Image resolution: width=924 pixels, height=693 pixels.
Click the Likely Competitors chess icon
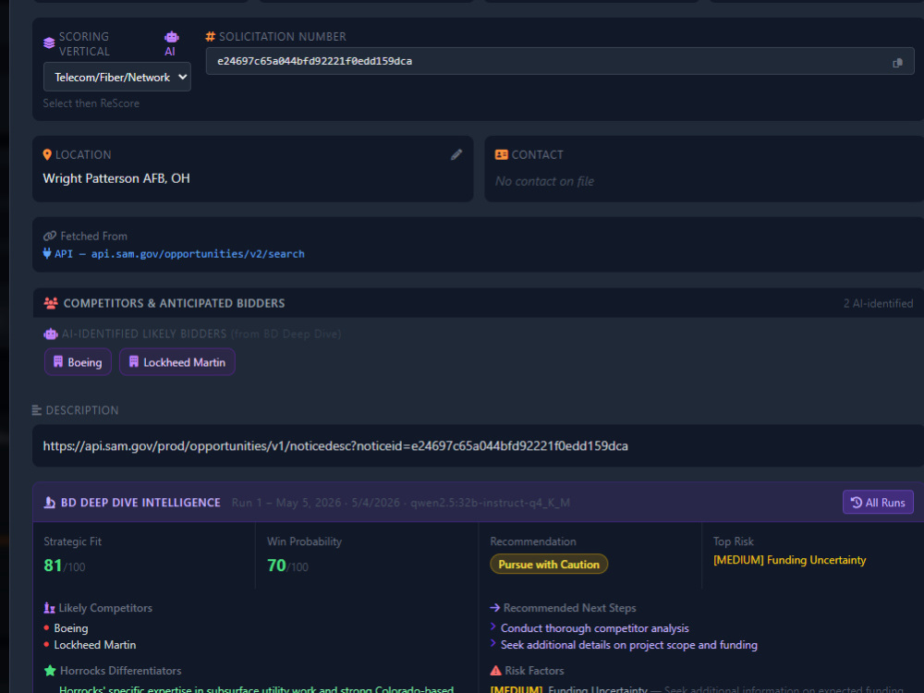point(50,608)
